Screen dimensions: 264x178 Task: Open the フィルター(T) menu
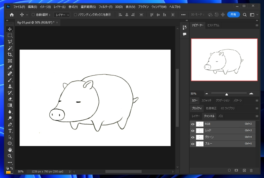pos(105,7)
